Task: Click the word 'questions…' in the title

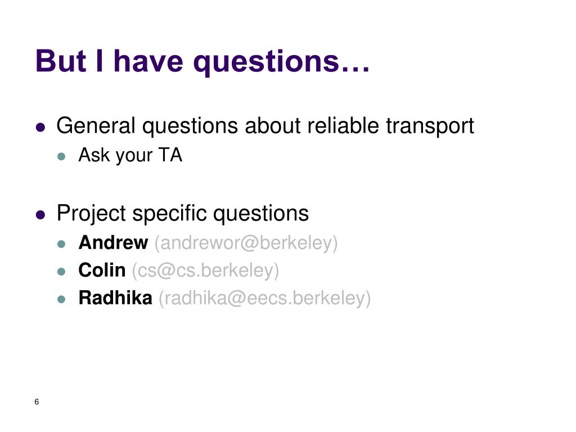Action: (x=281, y=63)
